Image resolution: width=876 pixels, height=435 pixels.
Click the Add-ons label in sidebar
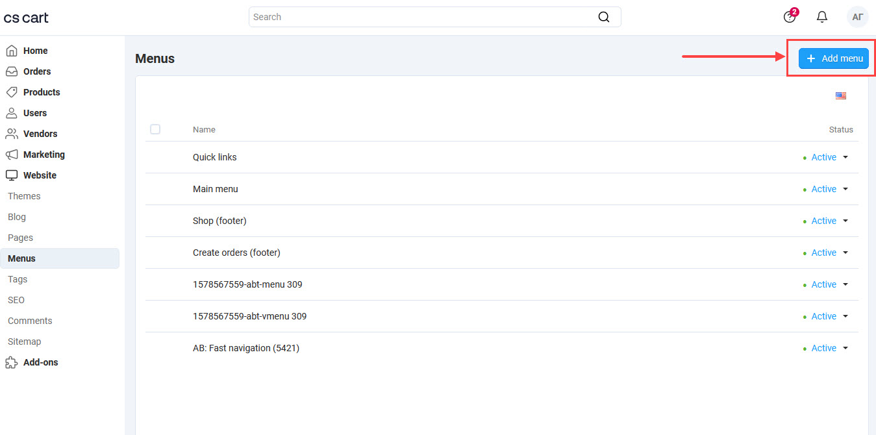(x=41, y=362)
